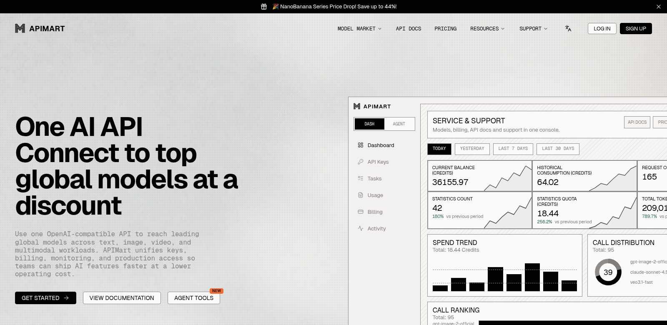Dismiss the NanoBanana promo banner
The height and width of the screenshot is (325, 667).
point(659,7)
